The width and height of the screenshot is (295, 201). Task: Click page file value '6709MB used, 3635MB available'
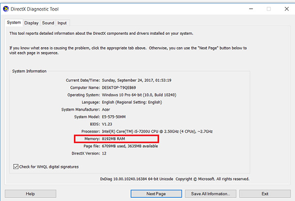(130, 146)
